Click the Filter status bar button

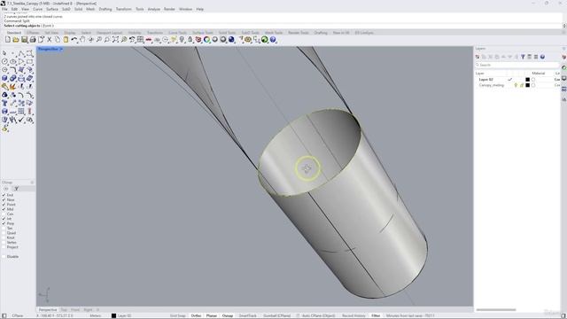[376, 315]
